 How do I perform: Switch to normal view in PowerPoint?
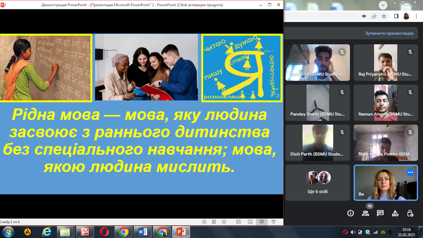tap(238, 222)
